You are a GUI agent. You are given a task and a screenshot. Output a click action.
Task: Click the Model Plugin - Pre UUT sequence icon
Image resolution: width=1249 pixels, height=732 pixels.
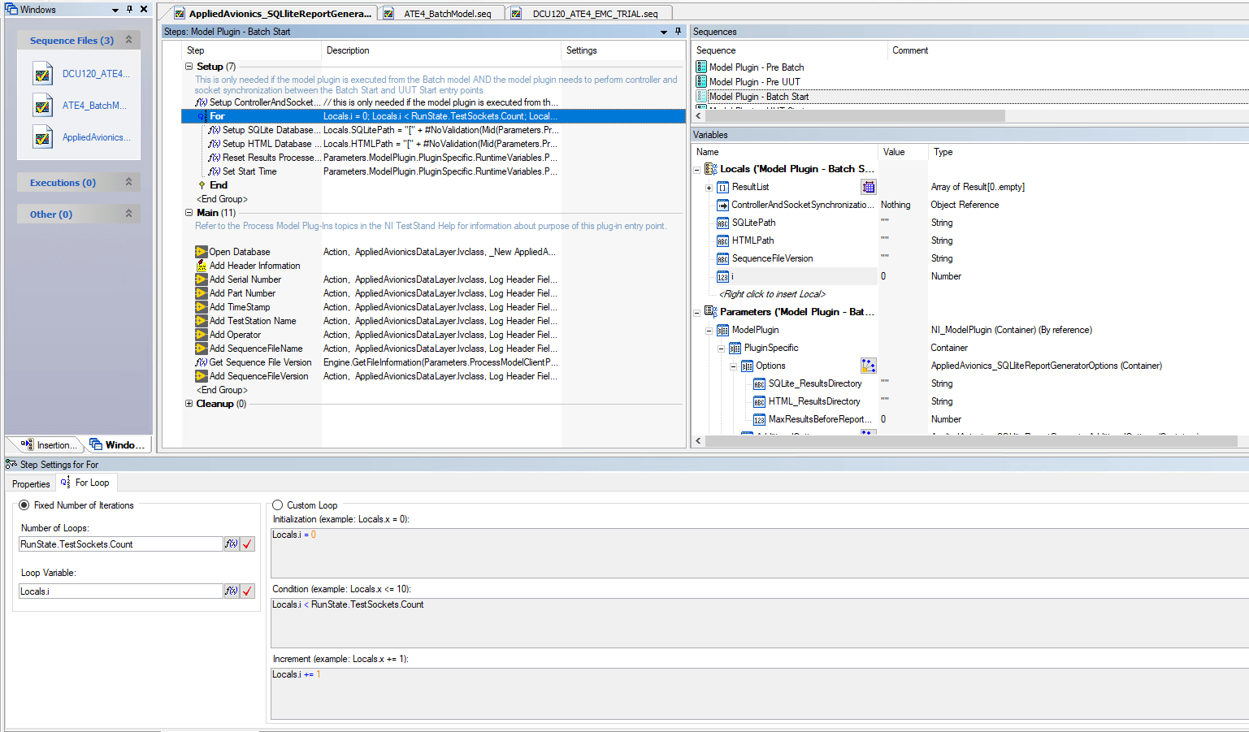[701, 82]
